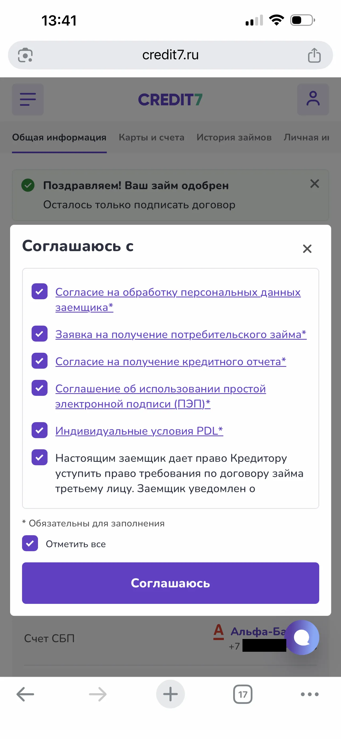Open 'Согласие на обработку персональных данных' link
This screenshot has width=341, height=739.
pyautogui.click(x=178, y=300)
